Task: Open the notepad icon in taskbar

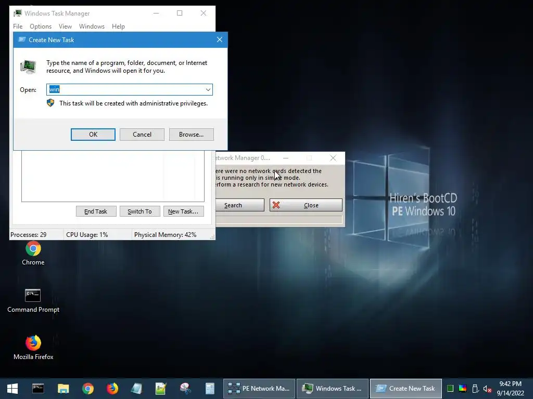Action: [x=136, y=389]
